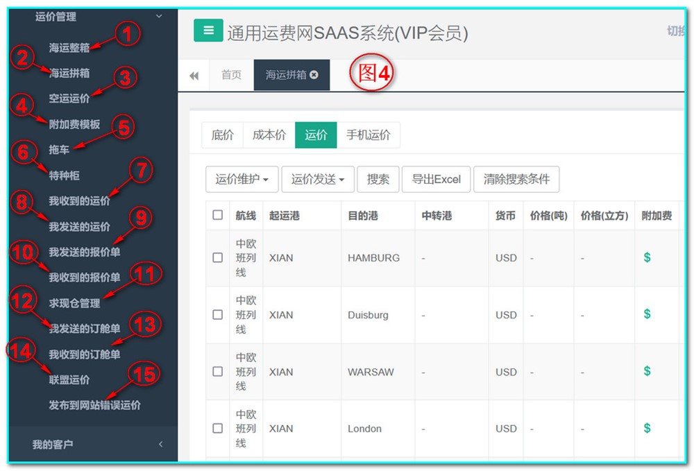Open the 运价维护 dropdown

[242, 179]
